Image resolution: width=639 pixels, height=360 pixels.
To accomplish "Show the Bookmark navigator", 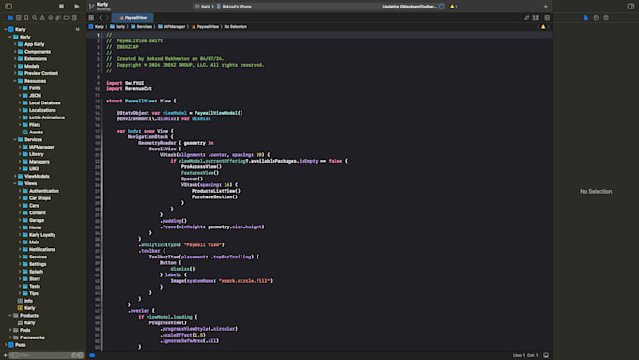I will click(26, 18).
